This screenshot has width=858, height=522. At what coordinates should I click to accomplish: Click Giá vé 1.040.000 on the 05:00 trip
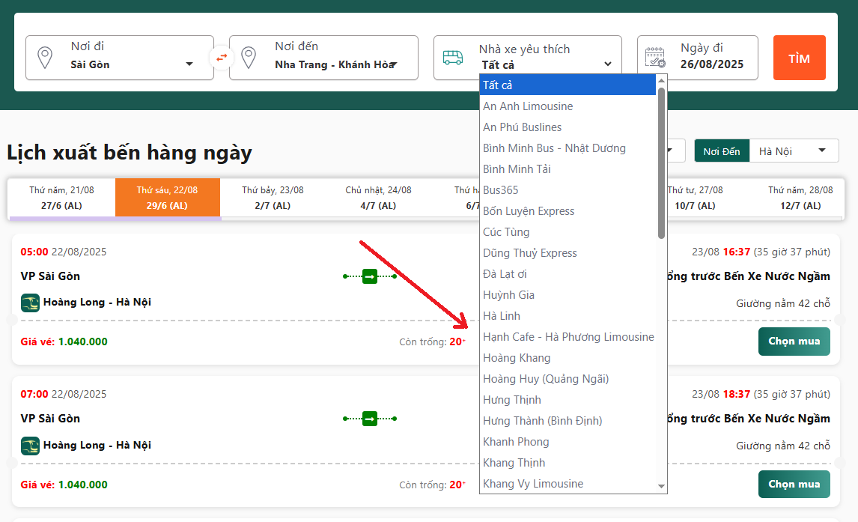tap(64, 342)
